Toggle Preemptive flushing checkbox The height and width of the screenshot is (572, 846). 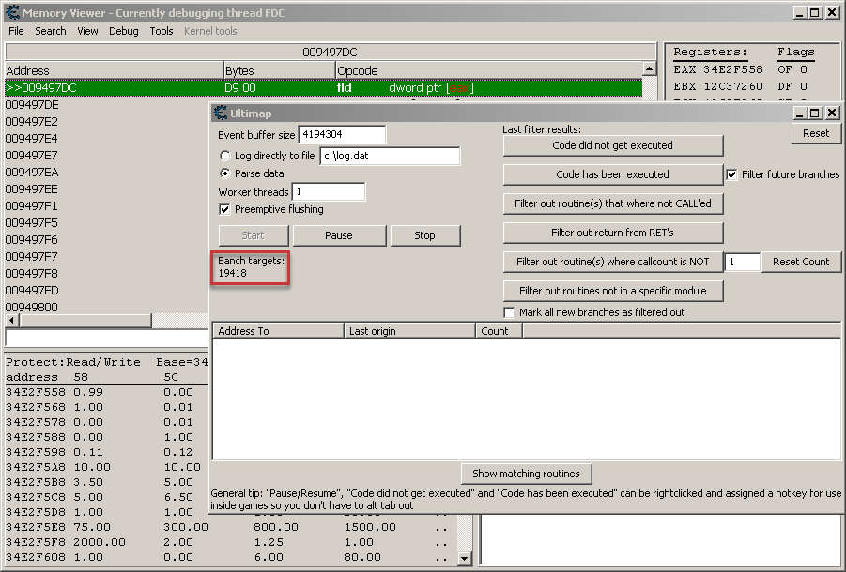(x=224, y=209)
